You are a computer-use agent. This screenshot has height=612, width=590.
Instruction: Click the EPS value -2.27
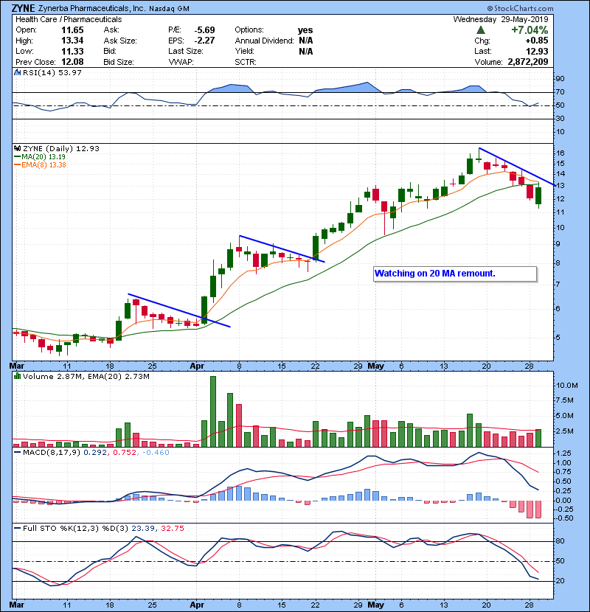(204, 41)
